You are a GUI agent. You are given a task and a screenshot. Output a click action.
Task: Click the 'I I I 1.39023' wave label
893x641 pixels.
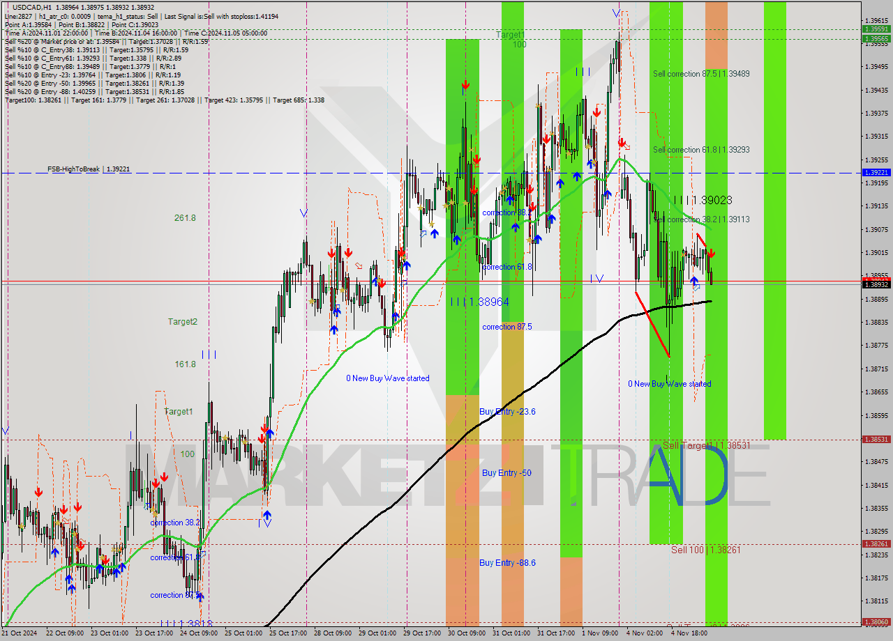pyautogui.click(x=703, y=200)
